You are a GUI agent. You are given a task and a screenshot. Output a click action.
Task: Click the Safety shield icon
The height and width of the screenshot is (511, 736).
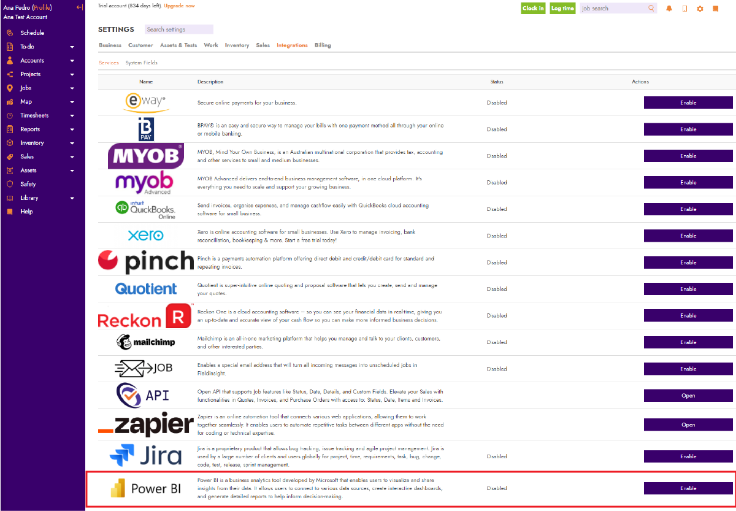9,184
